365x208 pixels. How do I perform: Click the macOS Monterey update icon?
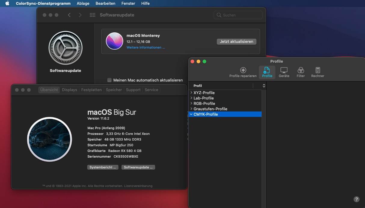tap(115, 41)
